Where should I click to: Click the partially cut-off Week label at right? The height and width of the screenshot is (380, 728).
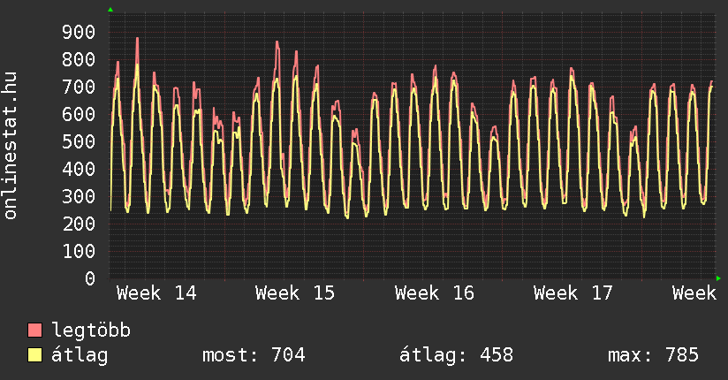pyautogui.click(x=694, y=293)
